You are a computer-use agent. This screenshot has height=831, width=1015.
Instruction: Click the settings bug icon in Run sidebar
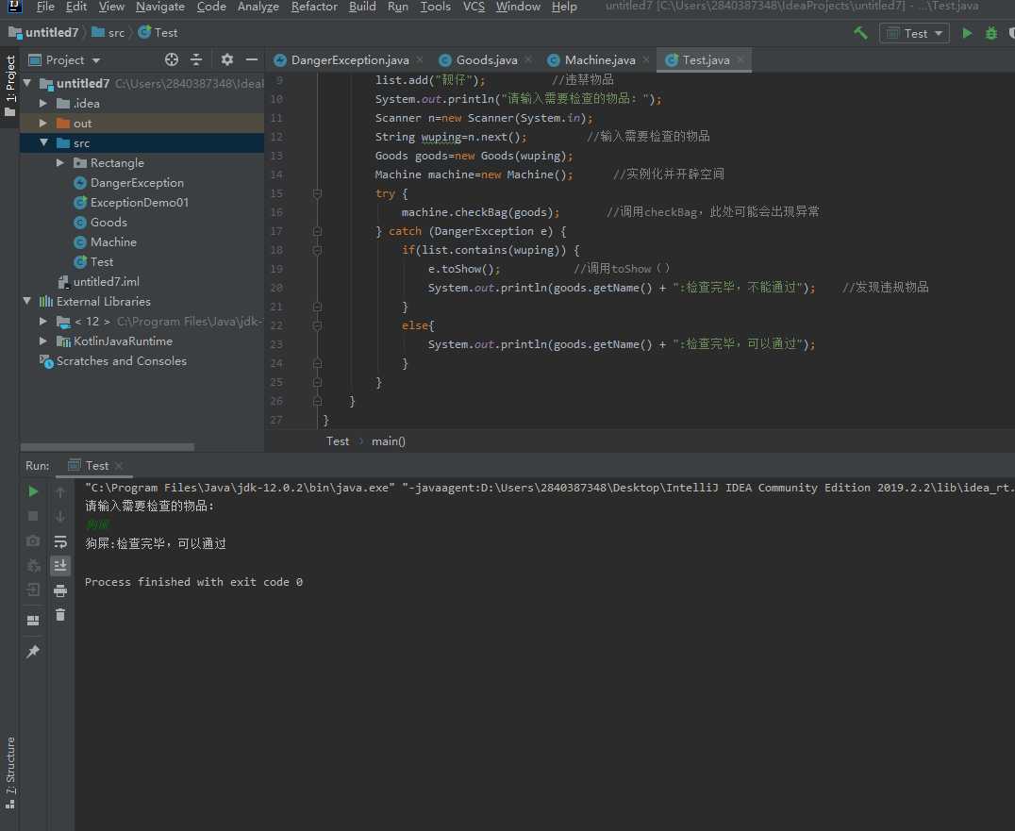(33, 565)
